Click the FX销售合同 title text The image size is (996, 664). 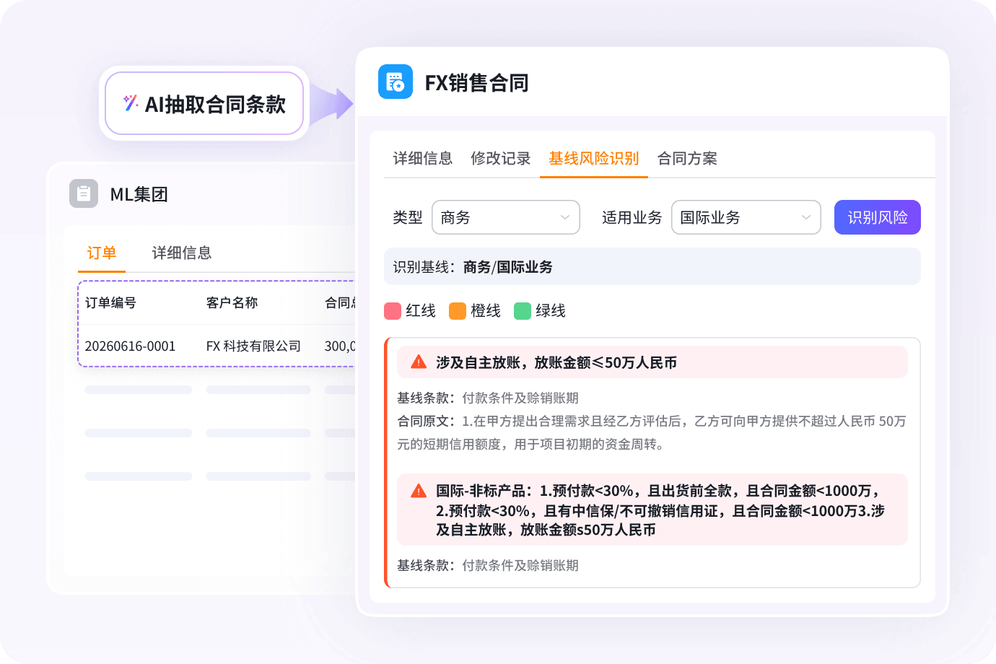476,83
